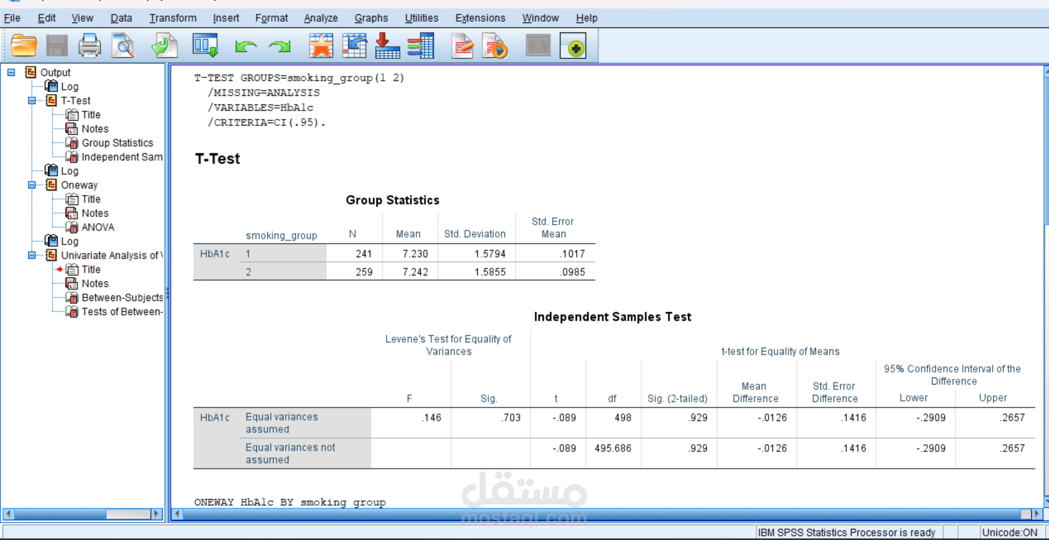
Task: Click the 495.686 df cell
Action: [613, 448]
